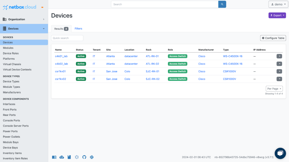Image resolution: width=289 pixels, height=162 pixels.
Task: Open the csr1kv01 device link
Action: coord(60,71)
